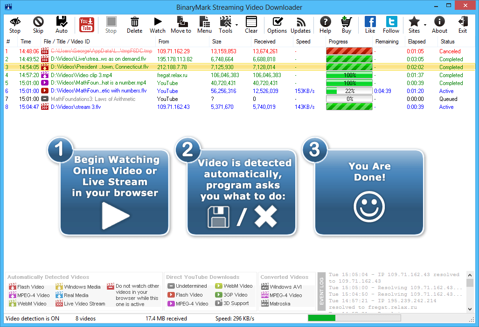Click the 'fregat.relax.ru' source cell
The height and width of the screenshot is (327, 479).
(x=172, y=75)
